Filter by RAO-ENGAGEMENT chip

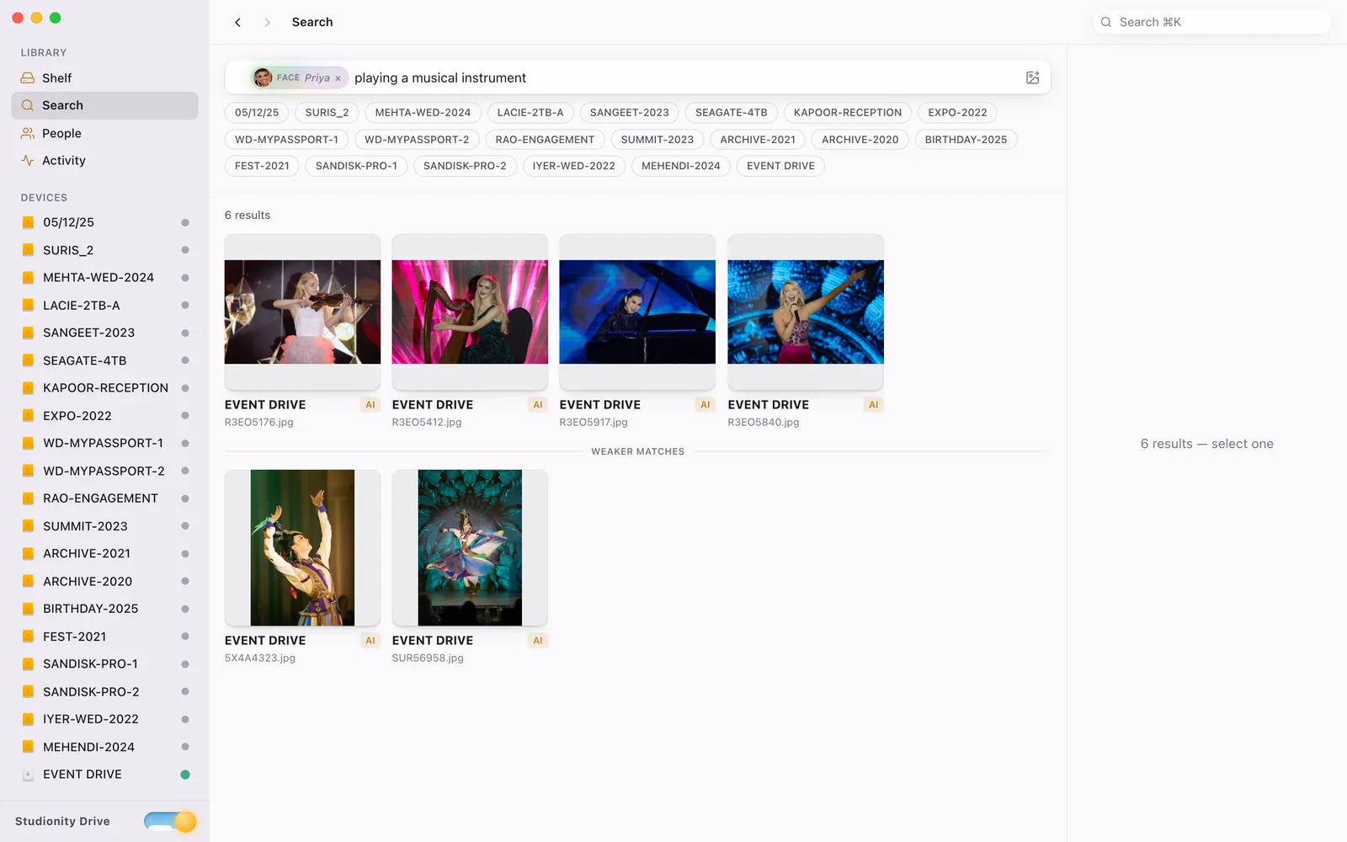click(545, 139)
